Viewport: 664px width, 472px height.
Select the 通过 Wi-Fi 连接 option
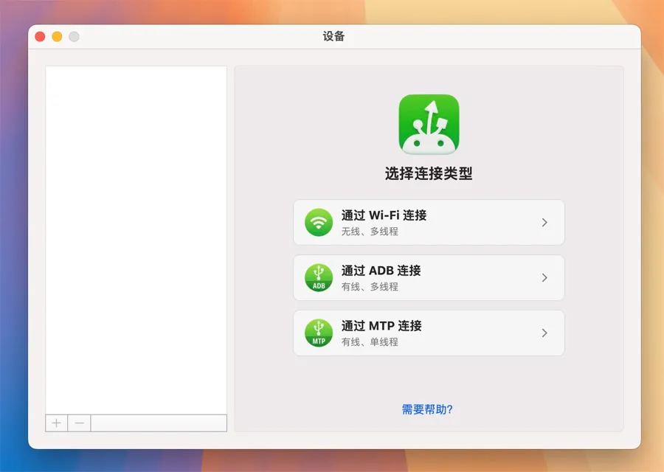(384, 215)
